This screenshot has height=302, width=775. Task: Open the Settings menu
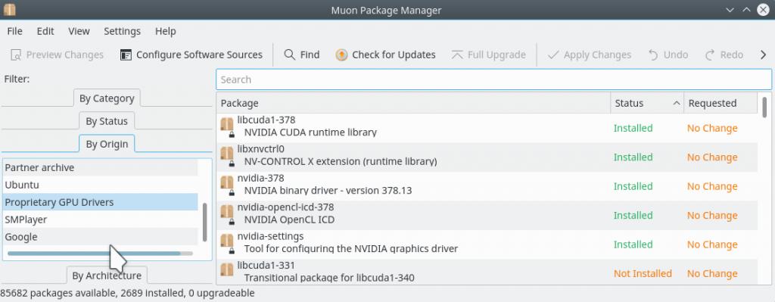122,31
